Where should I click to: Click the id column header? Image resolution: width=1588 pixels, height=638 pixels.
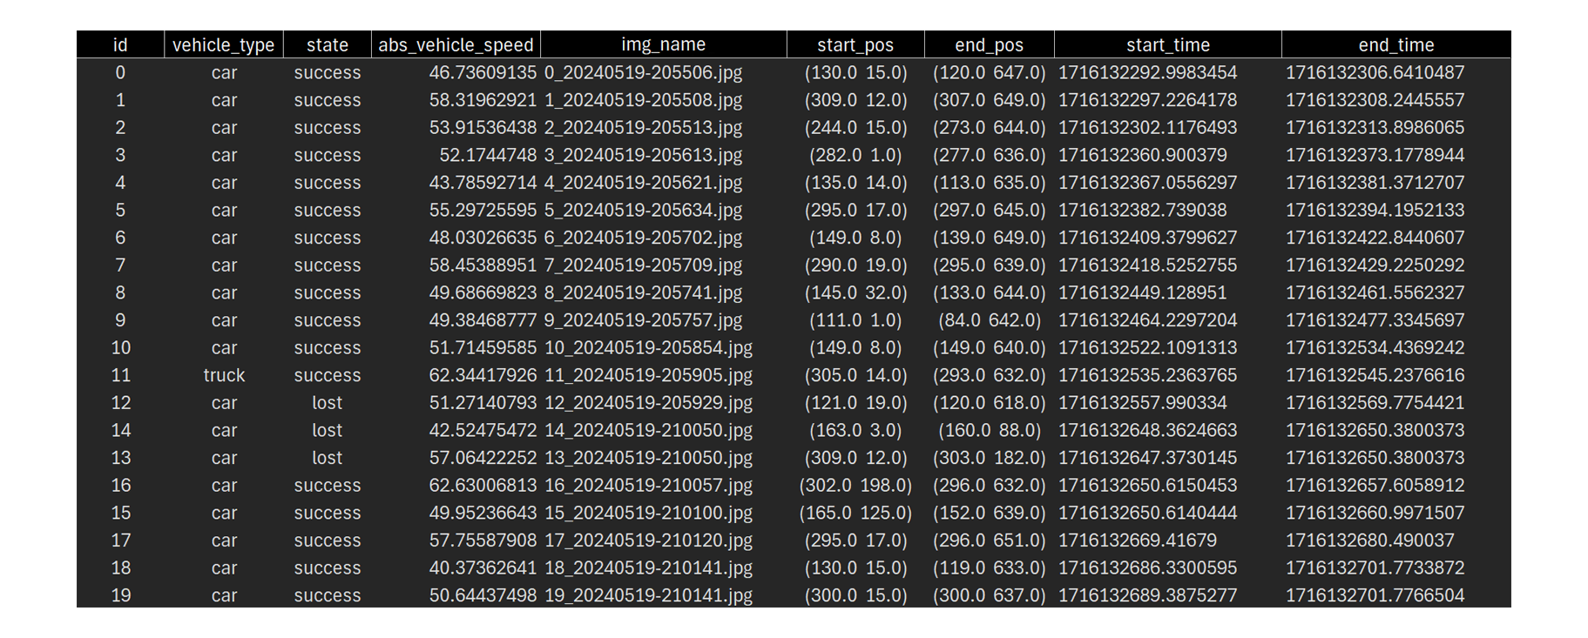click(x=120, y=44)
